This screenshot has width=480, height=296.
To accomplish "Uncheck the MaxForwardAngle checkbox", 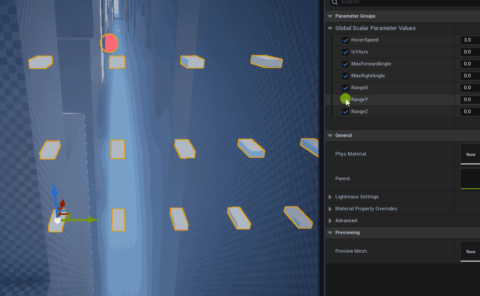I will click(346, 64).
